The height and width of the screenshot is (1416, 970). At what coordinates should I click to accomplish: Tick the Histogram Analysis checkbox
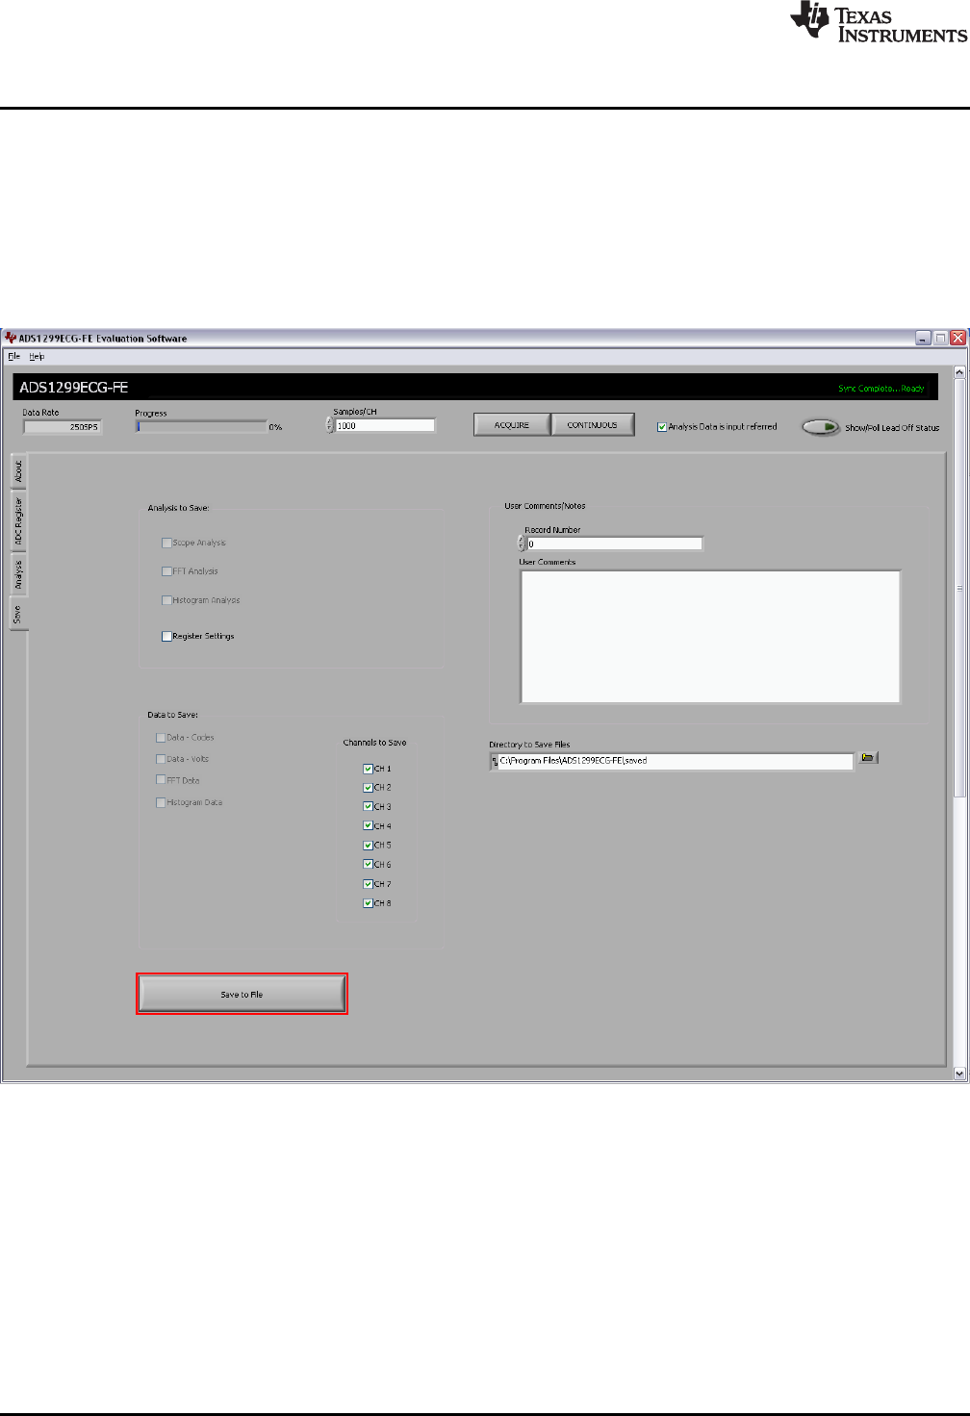coord(166,600)
